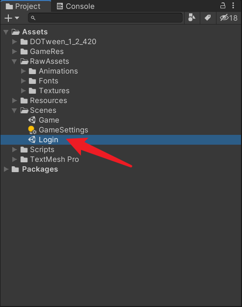Switch to the Console tab
242x307 pixels.
[x=76, y=6]
